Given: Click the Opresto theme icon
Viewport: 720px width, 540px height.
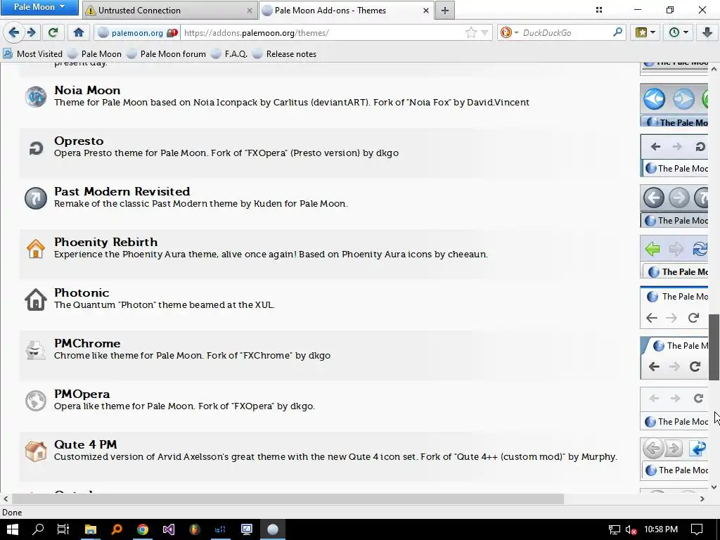Looking at the screenshot, I should pos(35,148).
